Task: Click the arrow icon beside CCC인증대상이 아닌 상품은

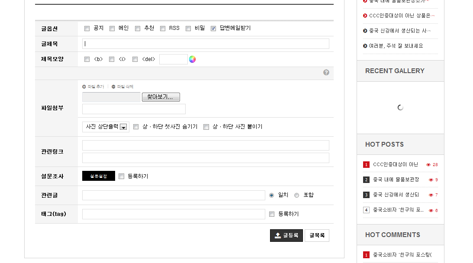Action: tap(365, 16)
